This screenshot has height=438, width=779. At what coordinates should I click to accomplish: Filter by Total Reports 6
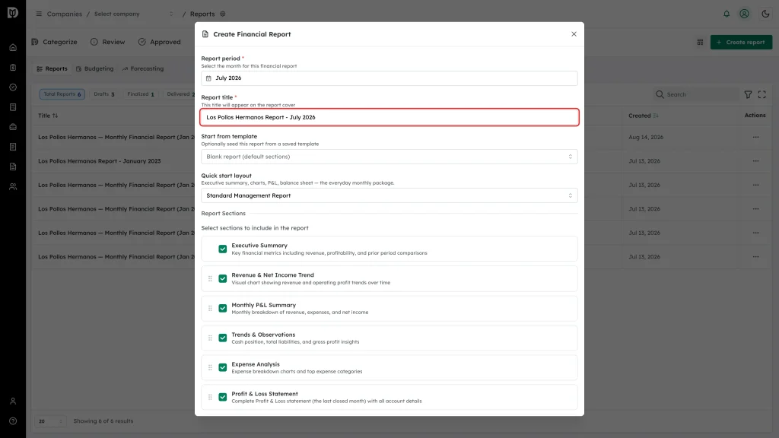(x=62, y=94)
